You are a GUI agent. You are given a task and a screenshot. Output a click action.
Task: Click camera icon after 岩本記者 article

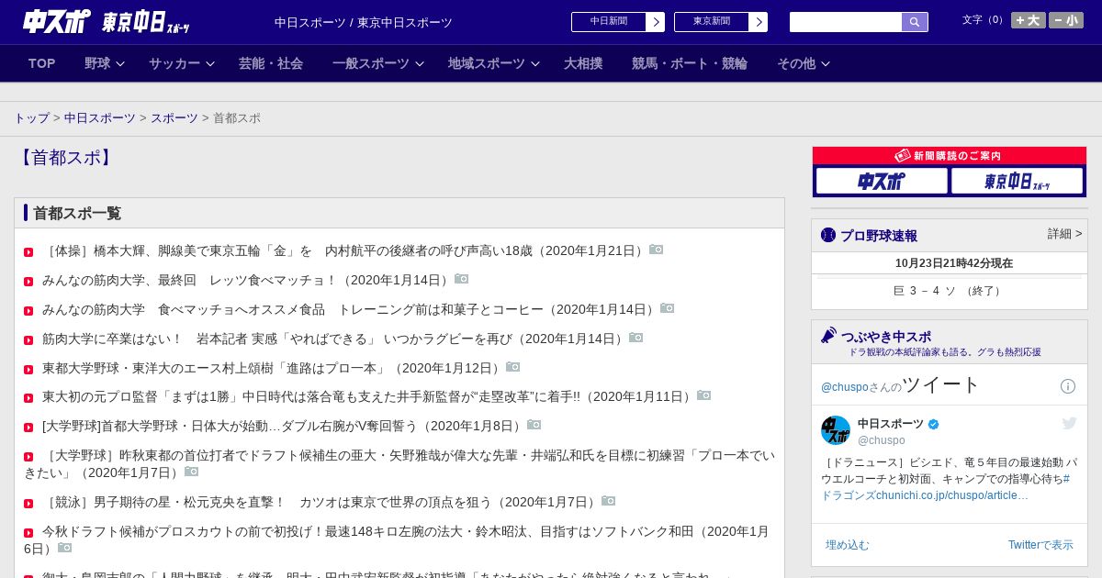pyautogui.click(x=636, y=338)
